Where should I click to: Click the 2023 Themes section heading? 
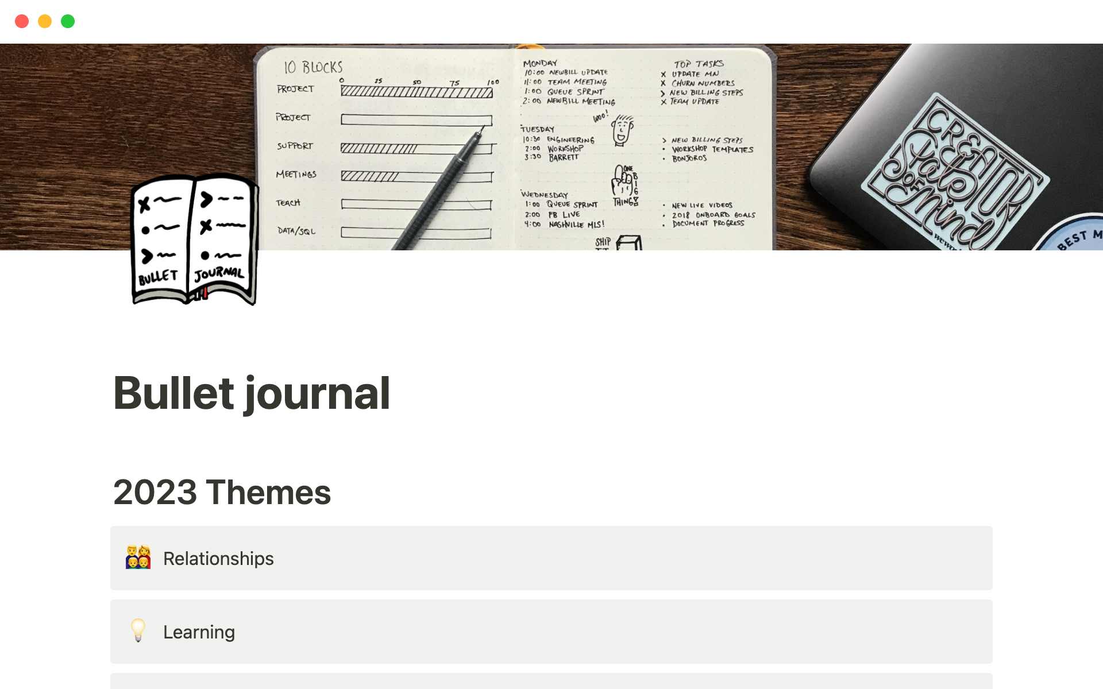(222, 491)
